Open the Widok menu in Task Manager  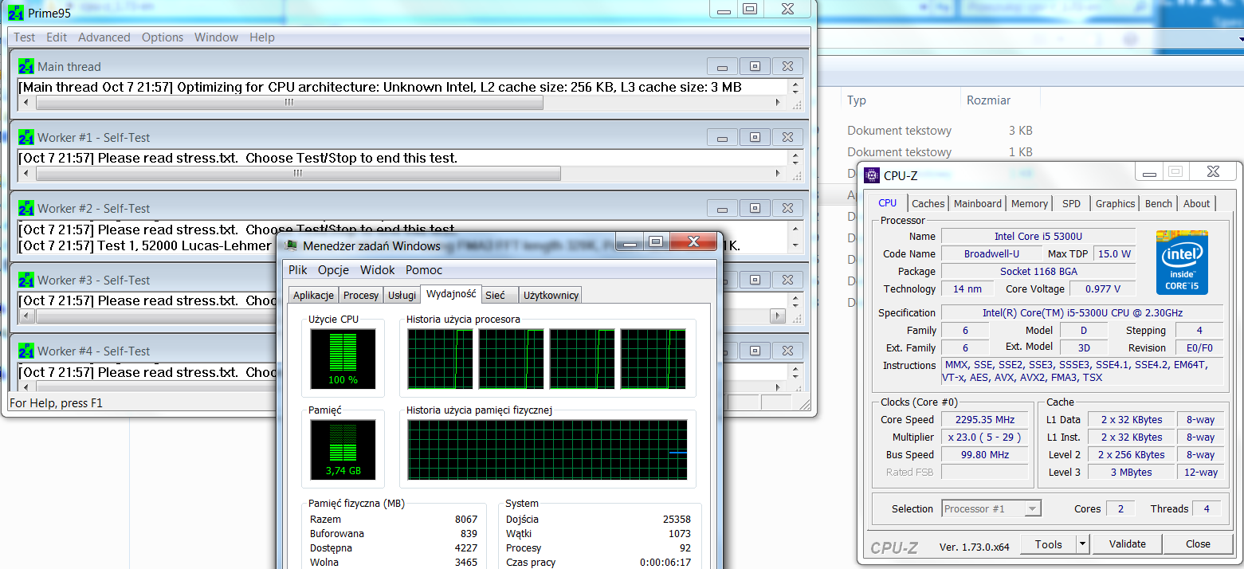tap(379, 270)
